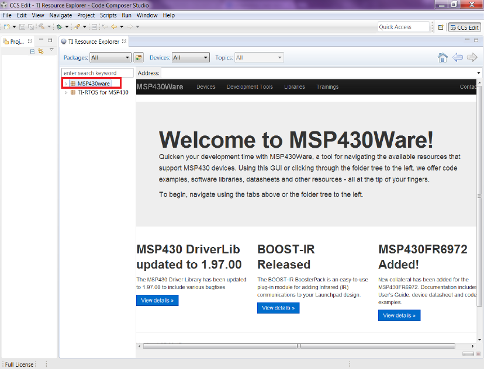Open the Run menu
484x369 pixels.
[x=127, y=15]
